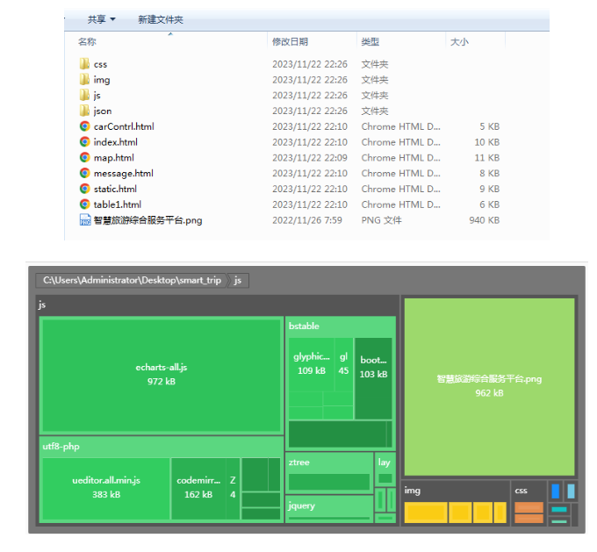Click the 新建文件夹 button

tap(161, 19)
